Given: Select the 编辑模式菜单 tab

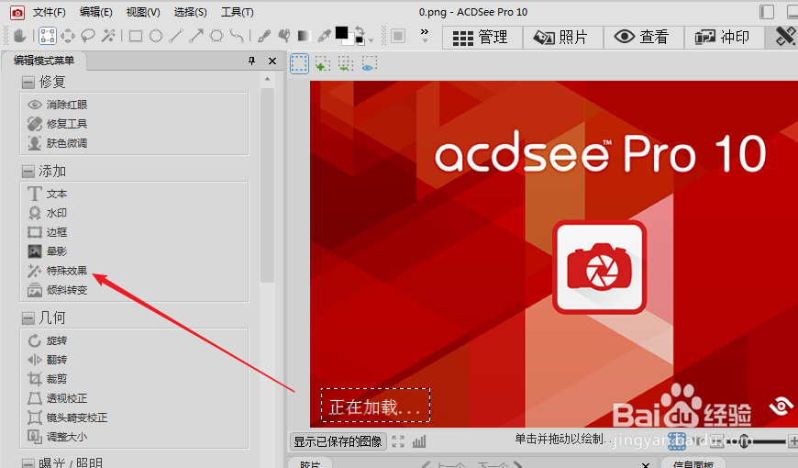Looking at the screenshot, I should click(44, 61).
